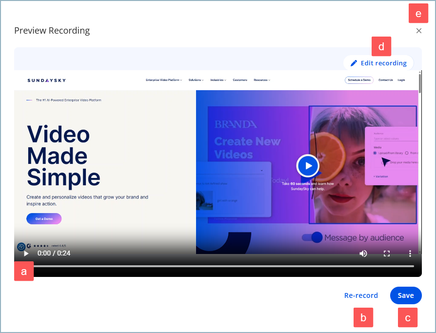This screenshot has height=333, width=436.
Task: Click the pencil icon beside Edit recording
Action: (354, 63)
